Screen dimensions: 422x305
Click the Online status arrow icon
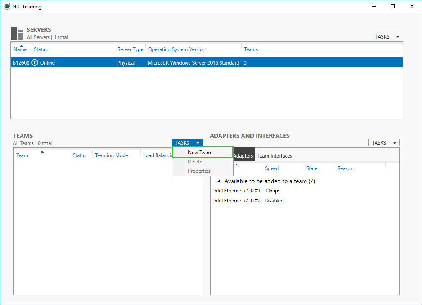(35, 63)
